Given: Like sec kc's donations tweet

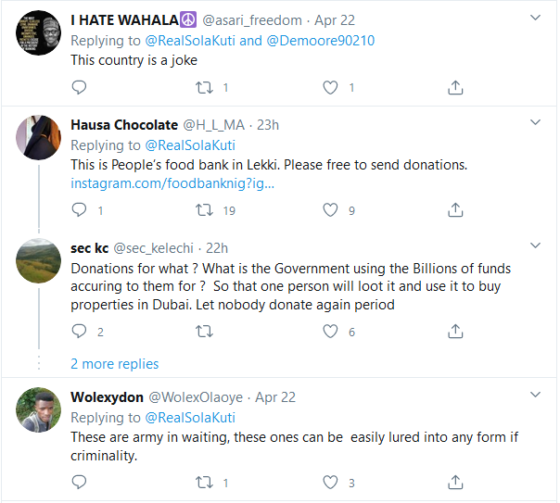Looking at the screenshot, I should coord(330,331).
